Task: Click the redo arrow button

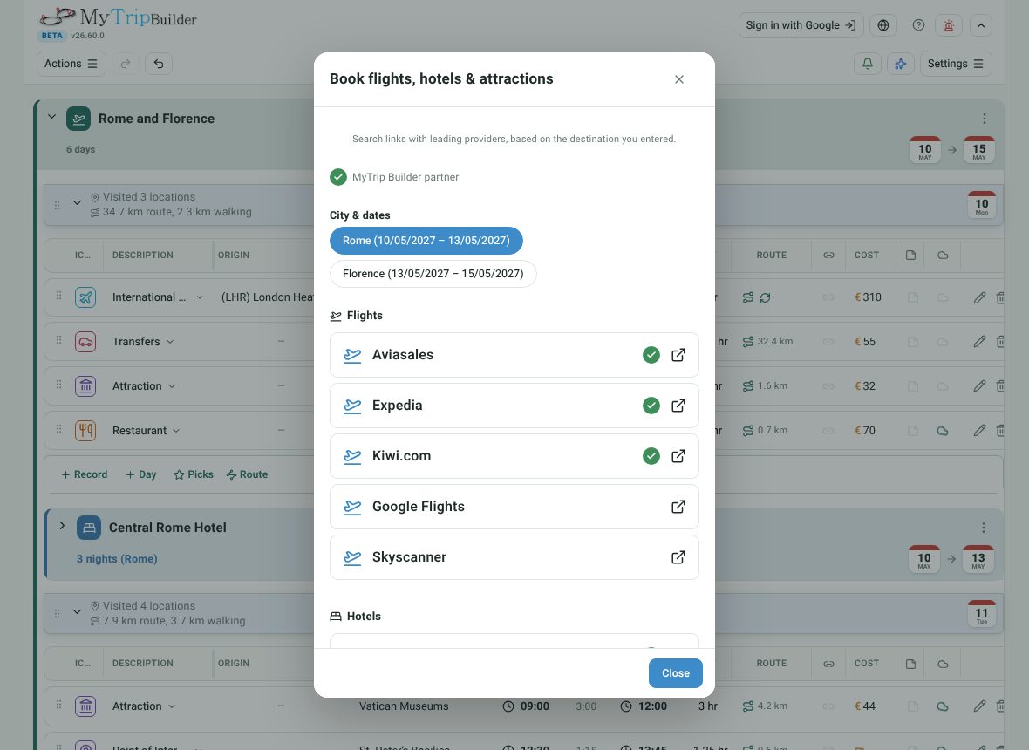Action: (x=126, y=64)
